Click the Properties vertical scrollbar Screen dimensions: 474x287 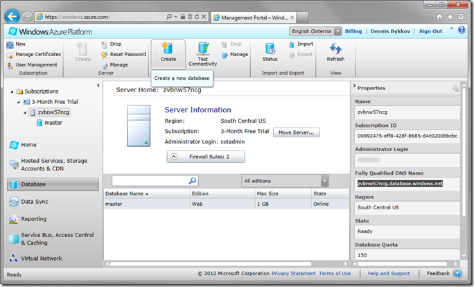click(464, 151)
